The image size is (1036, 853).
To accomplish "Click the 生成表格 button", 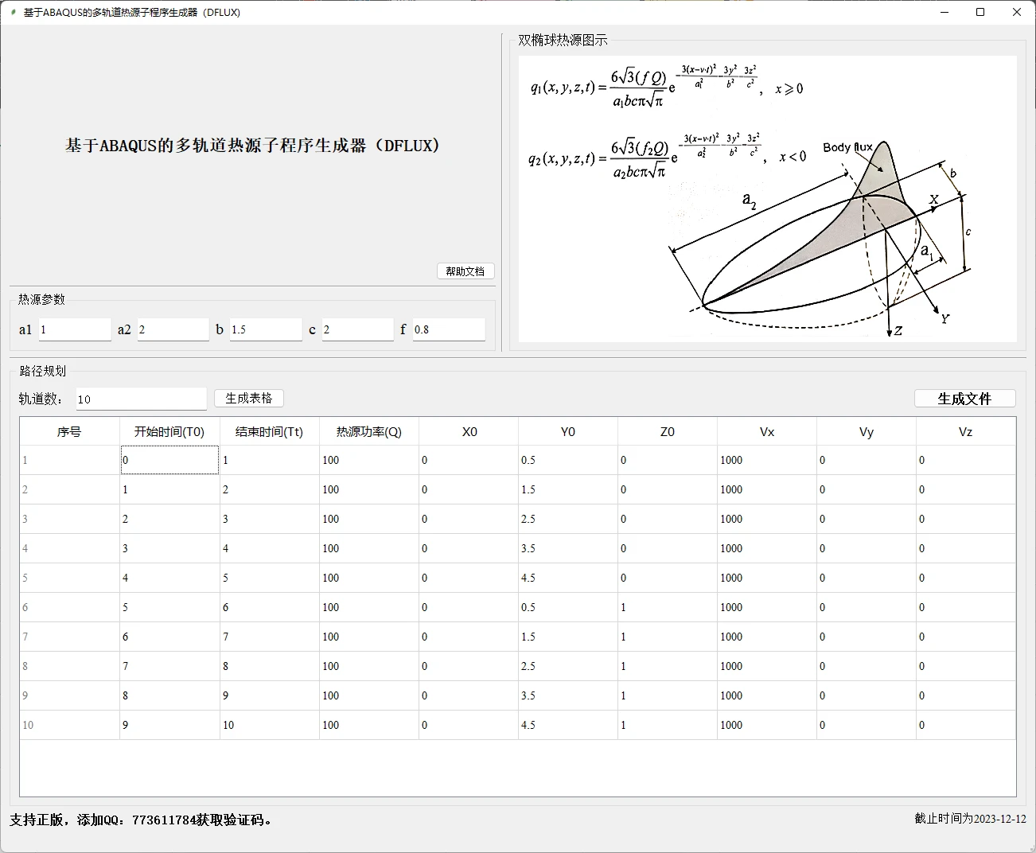I will [249, 398].
